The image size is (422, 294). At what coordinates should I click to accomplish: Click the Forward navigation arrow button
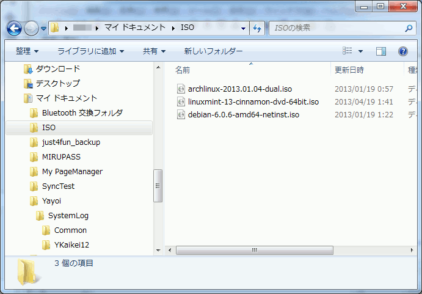(31, 28)
